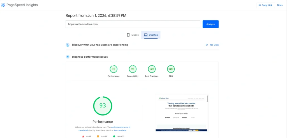The width and height of the screenshot is (287, 138).
Task: Open the See calculator link
Action: coord(120,130)
